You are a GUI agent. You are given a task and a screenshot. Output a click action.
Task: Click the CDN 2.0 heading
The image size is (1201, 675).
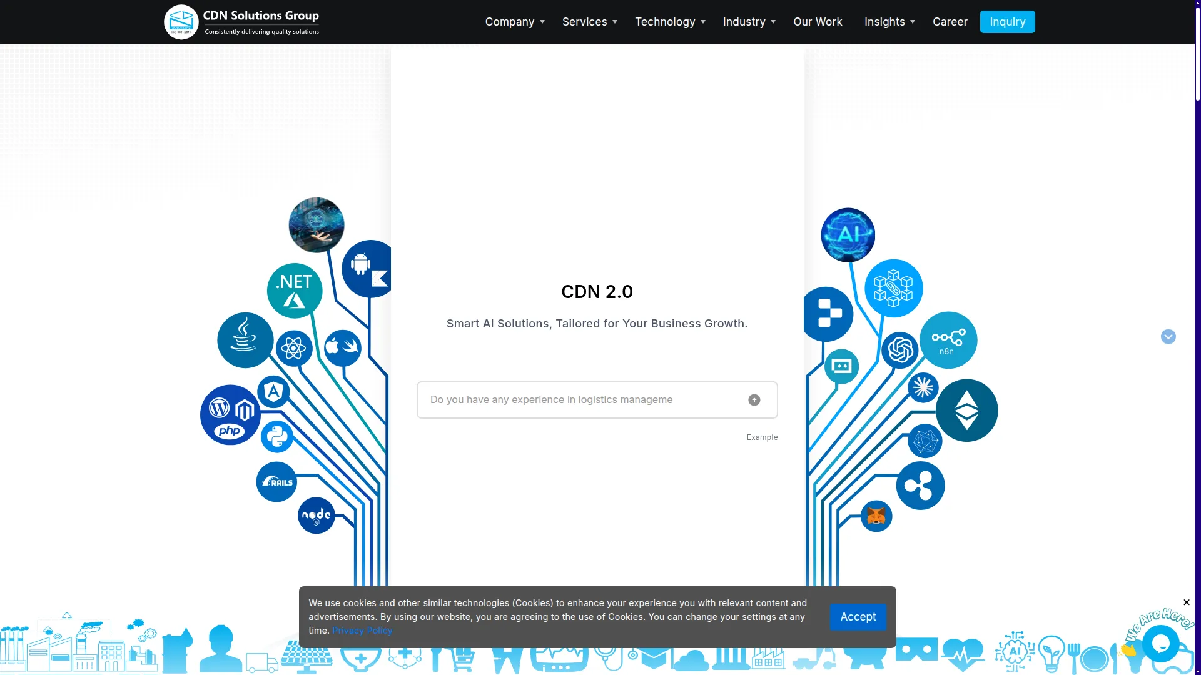[597, 292]
